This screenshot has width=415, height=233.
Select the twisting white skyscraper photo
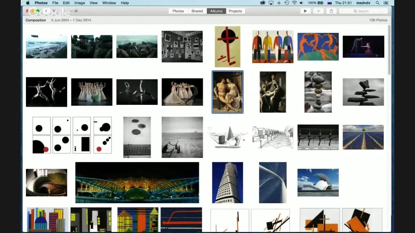click(x=228, y=183)
